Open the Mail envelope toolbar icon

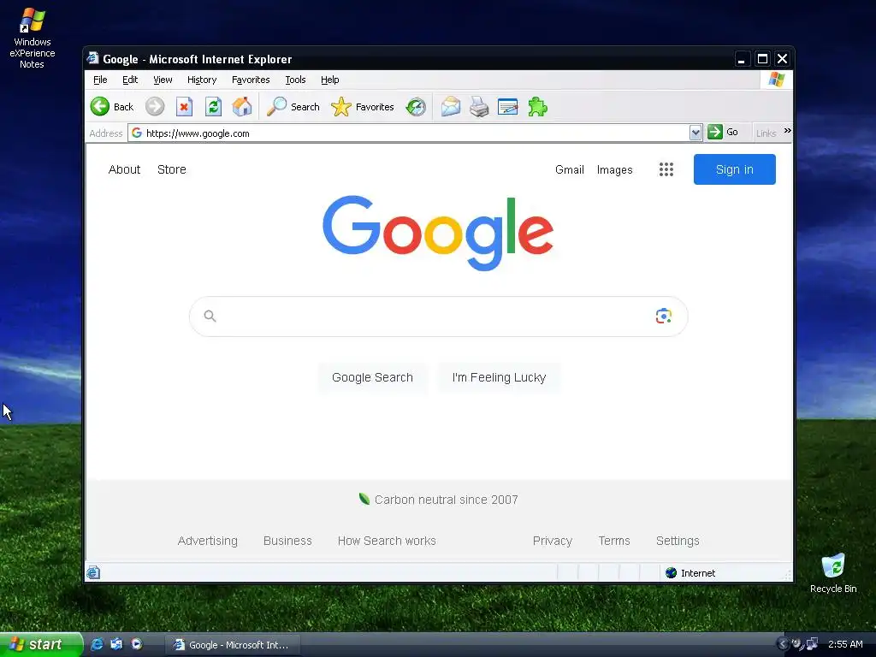450,107
